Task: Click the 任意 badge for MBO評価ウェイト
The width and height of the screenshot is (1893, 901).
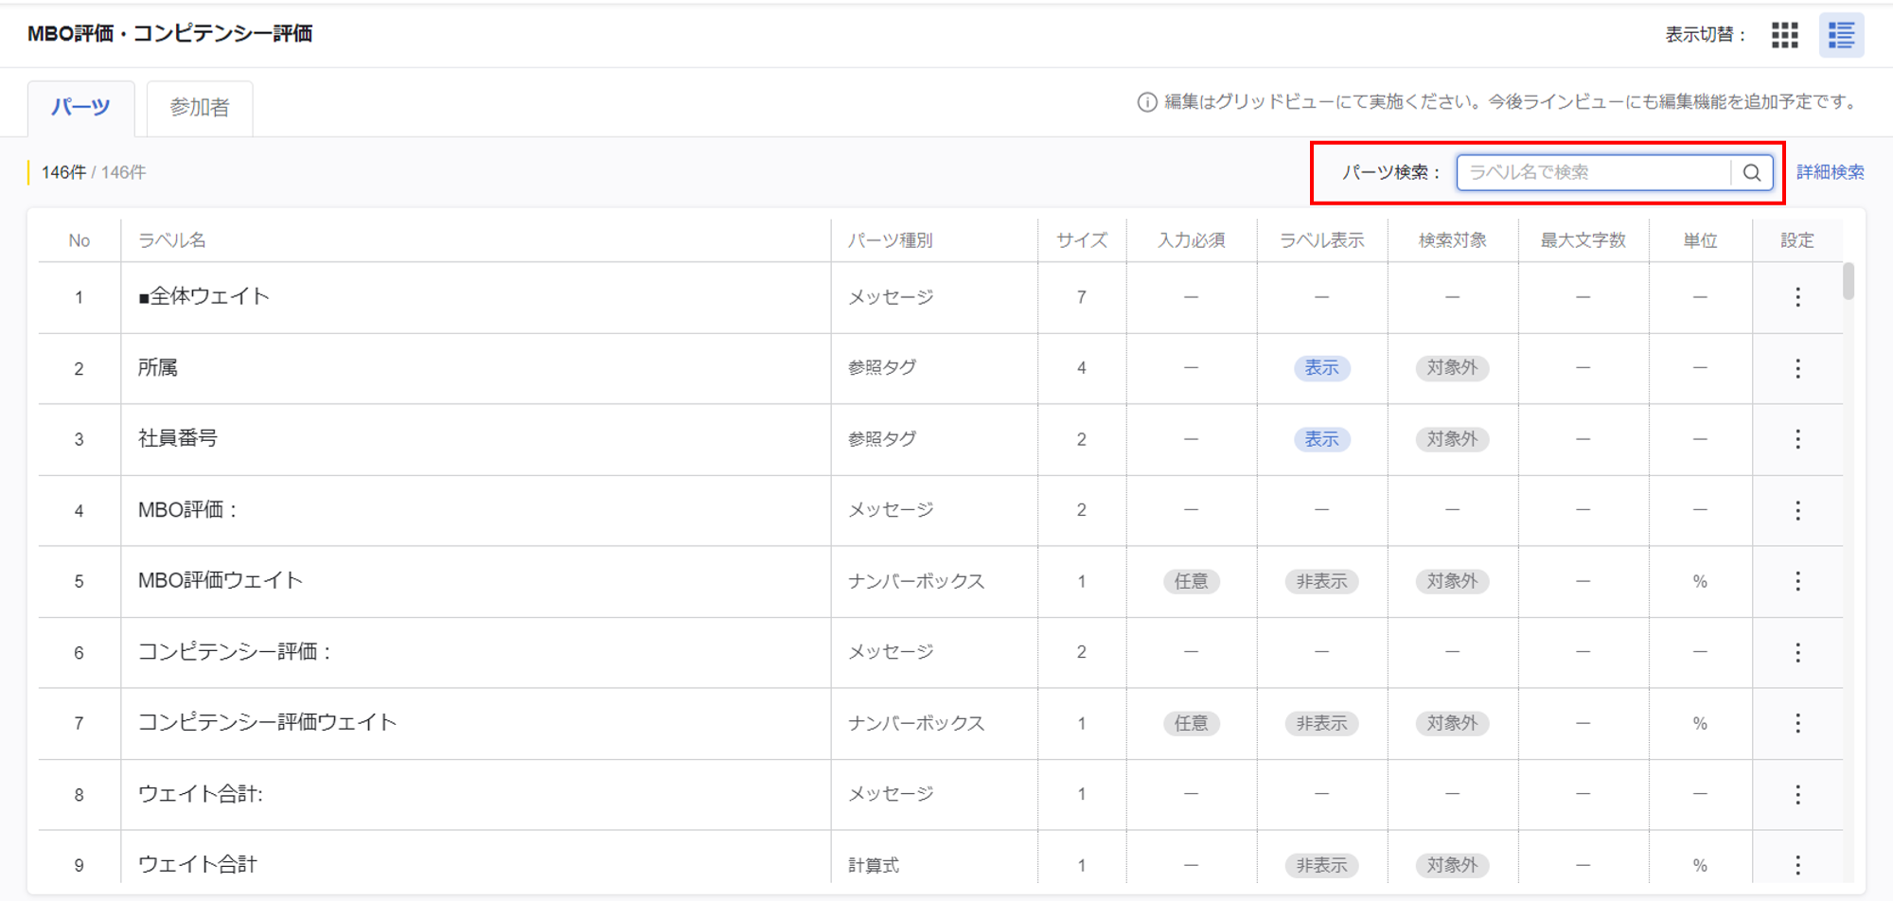Action: (1191, 581)
